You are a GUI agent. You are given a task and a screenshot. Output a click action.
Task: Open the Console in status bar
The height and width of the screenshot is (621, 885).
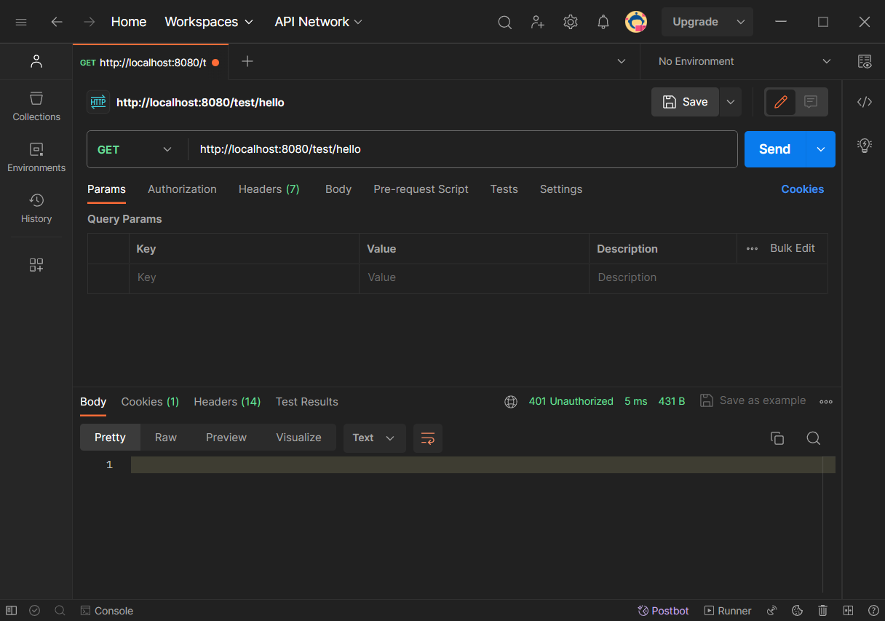[x=106, y=611]
